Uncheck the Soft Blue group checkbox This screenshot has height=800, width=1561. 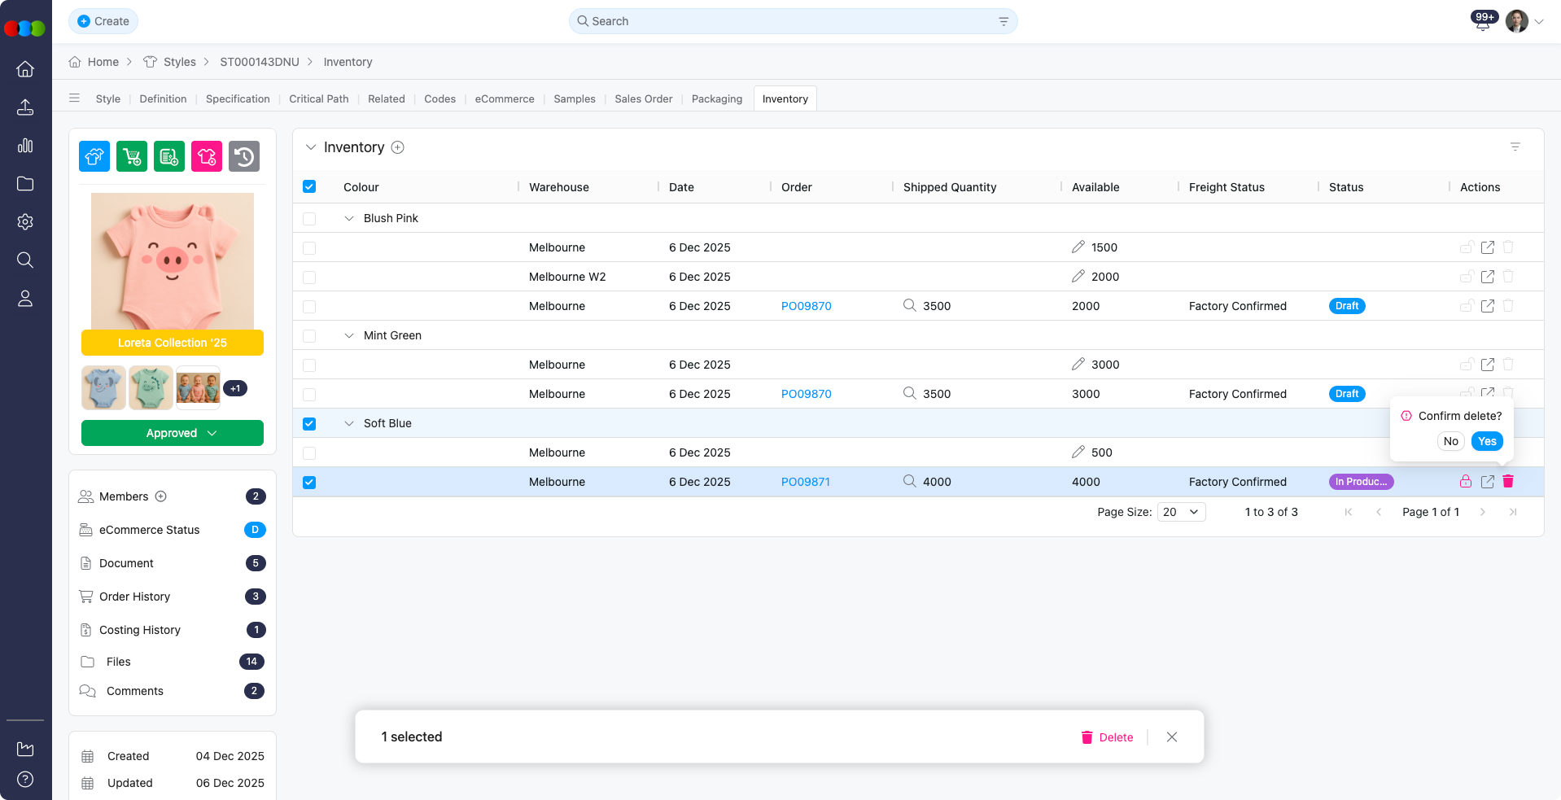point(309,424)
